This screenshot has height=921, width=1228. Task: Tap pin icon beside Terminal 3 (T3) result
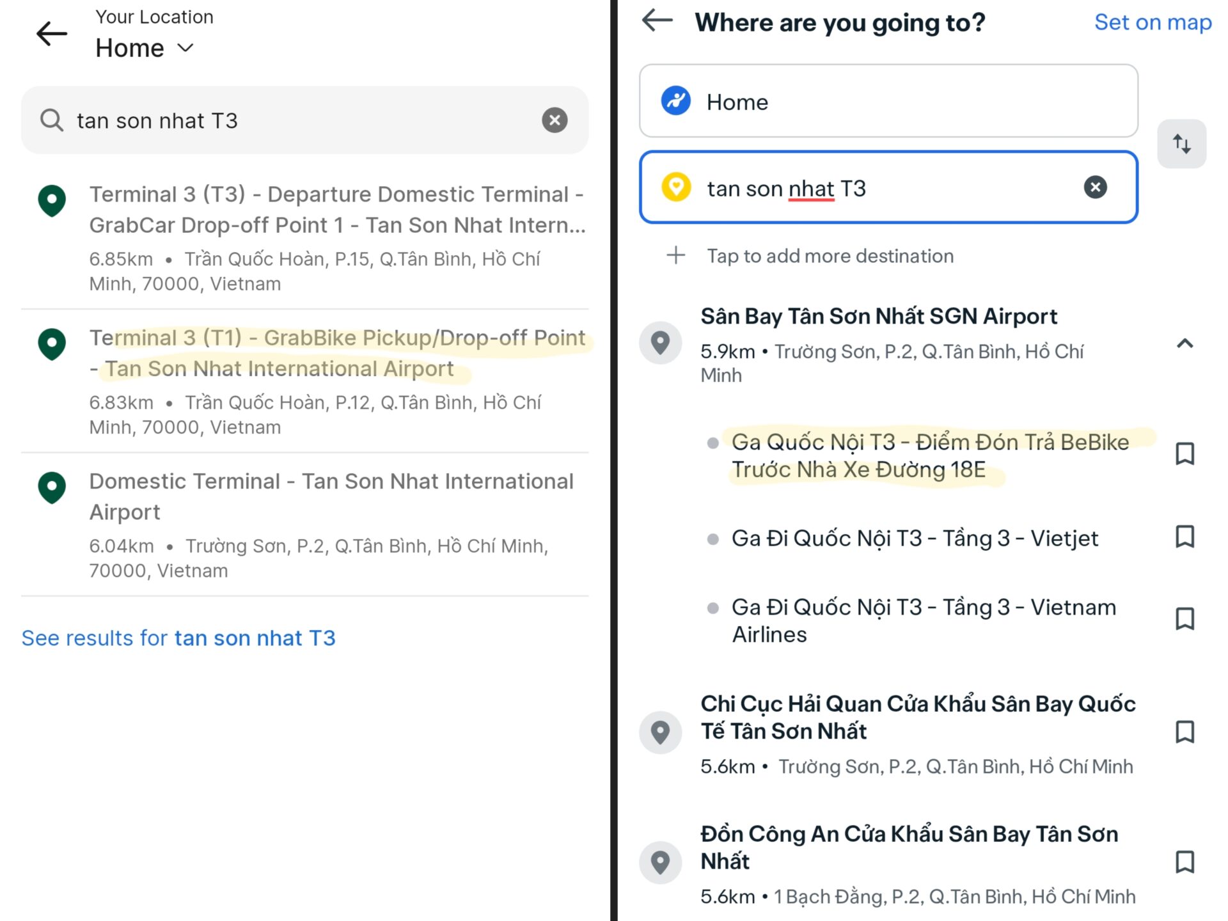click(52, 201)
